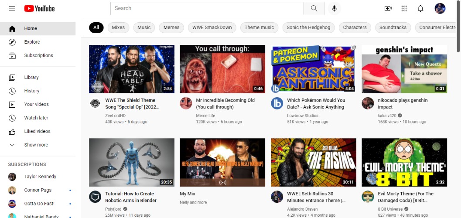Screen dimensions: 461x218
Task: Open Seth Rollins 30 Minutes title
Action: 316,197
